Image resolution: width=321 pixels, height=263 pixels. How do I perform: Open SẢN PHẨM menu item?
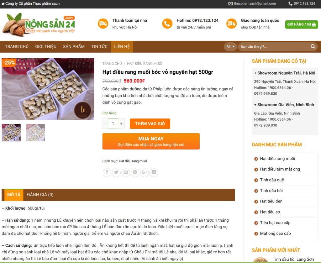(x=74, y=46)
